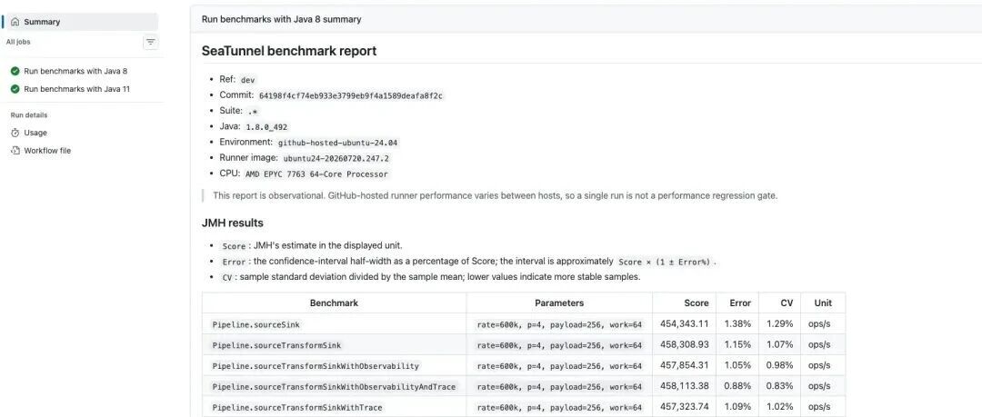
Task: Click the Parameters column header
Action: [559, 303]
